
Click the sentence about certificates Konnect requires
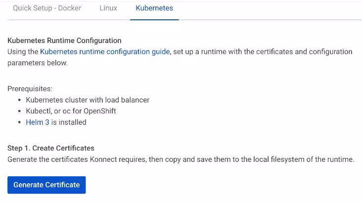tap(181, 159)
